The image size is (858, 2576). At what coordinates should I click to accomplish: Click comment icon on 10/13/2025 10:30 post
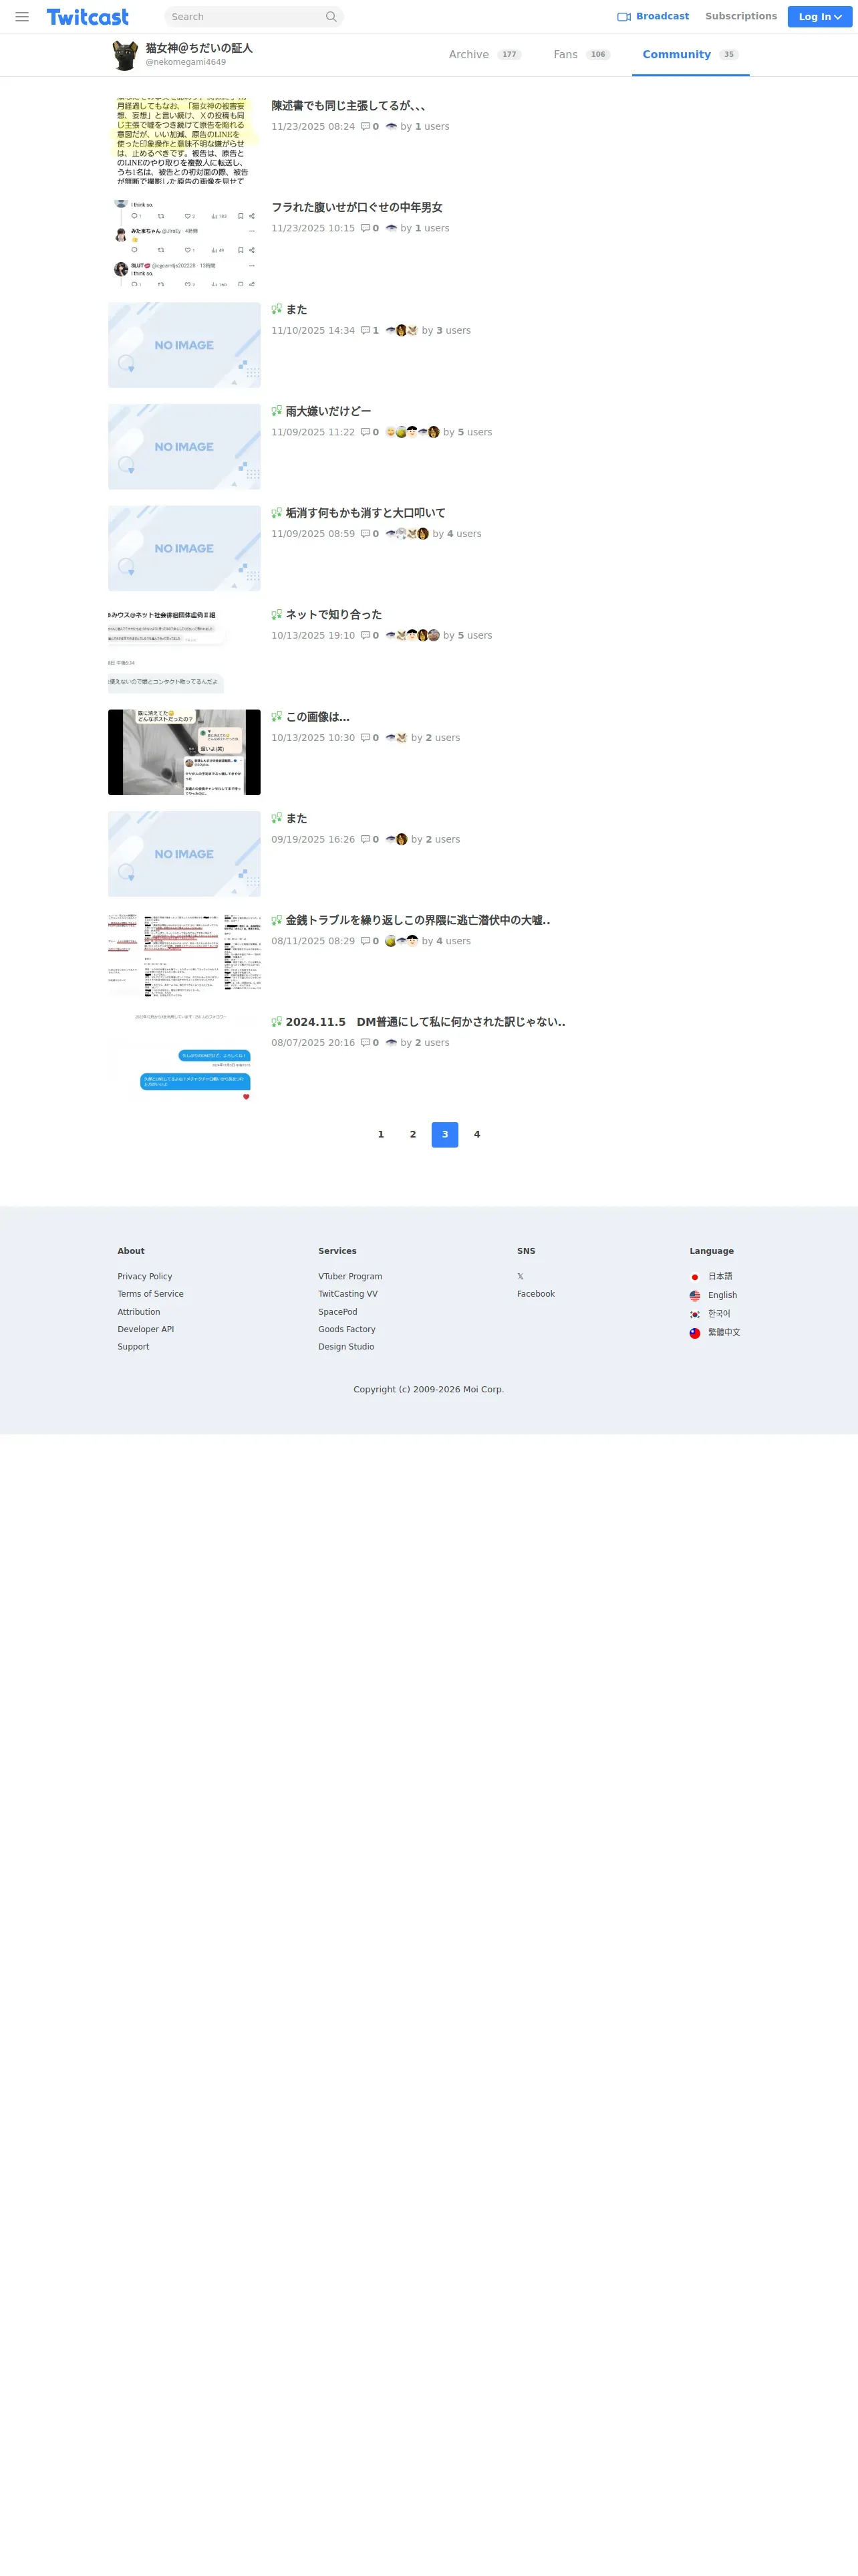coord(366,738)
